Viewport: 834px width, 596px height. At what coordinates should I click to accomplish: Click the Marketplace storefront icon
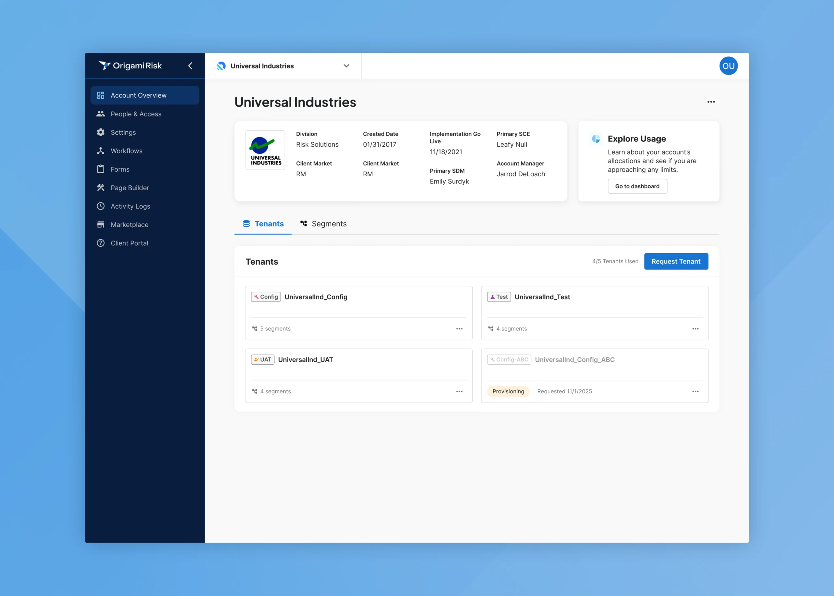[101, 225]
